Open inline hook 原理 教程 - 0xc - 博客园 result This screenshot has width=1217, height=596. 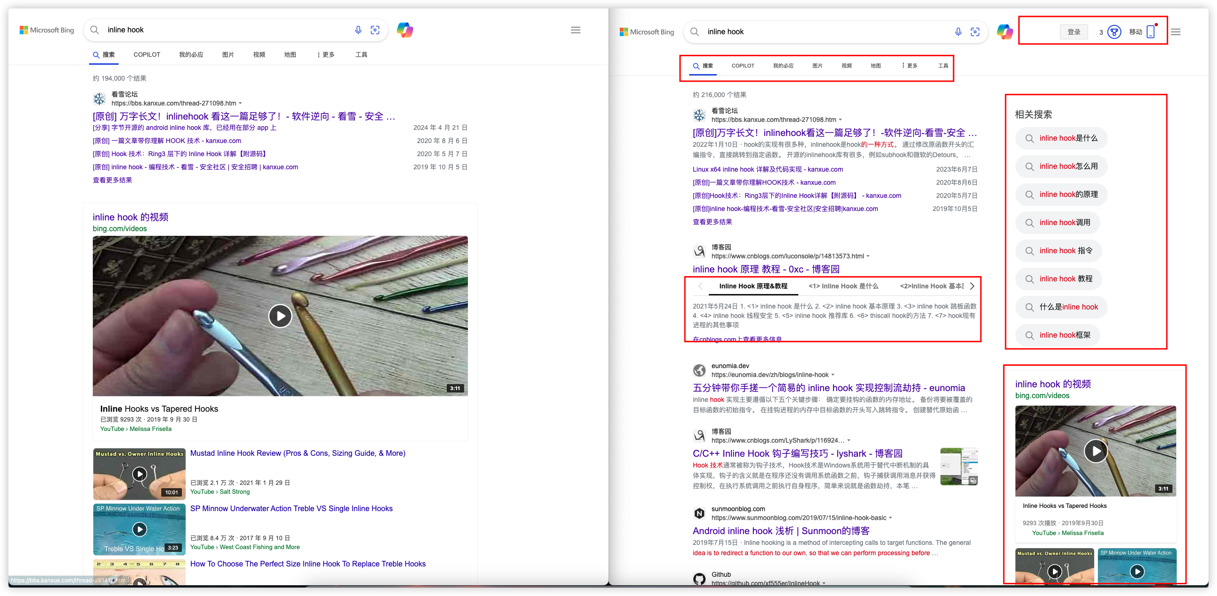[766, 269]
